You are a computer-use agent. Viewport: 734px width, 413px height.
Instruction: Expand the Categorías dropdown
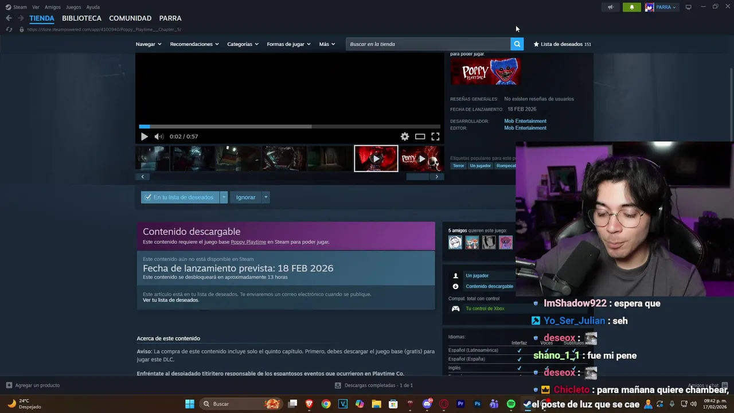243,44
